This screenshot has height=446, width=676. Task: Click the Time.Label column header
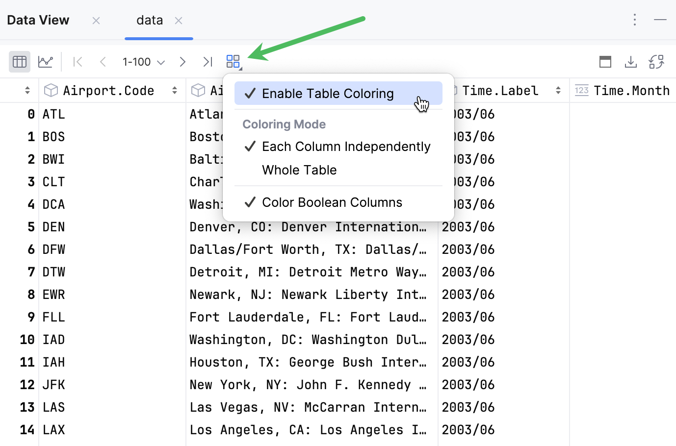coord(500,90)
